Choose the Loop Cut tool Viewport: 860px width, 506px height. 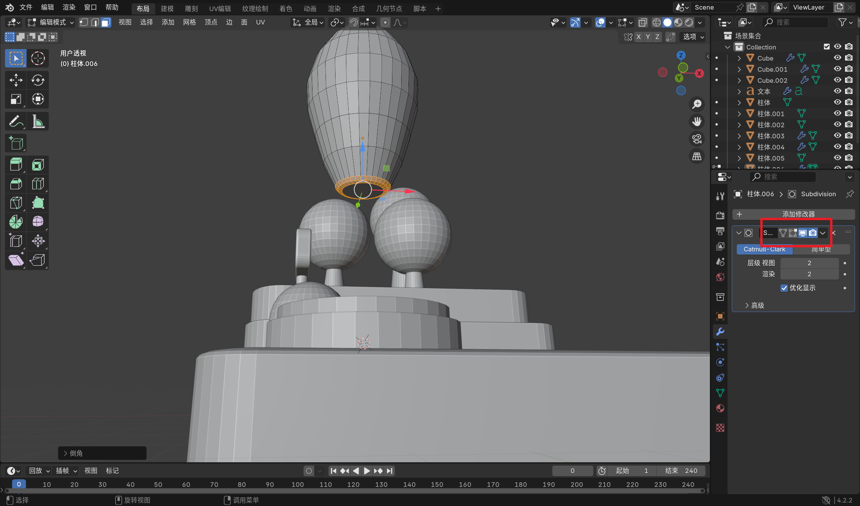38,184
